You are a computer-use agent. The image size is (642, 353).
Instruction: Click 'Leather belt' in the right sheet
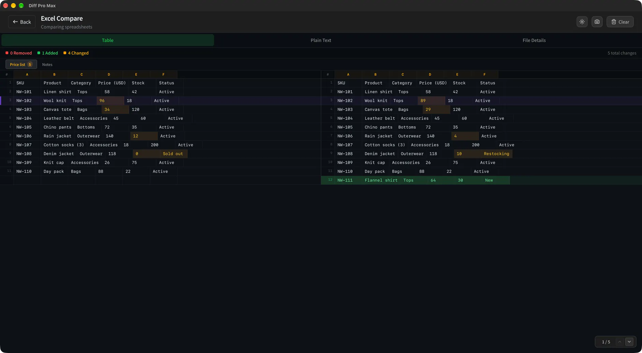click(x=380, y=118)
